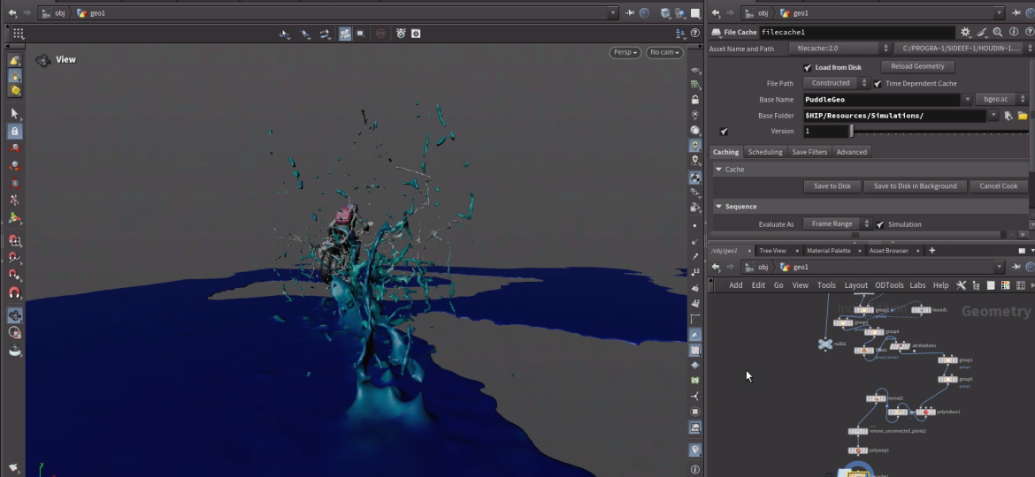
Task: Click the Reload Geometry button
Action: click(917, 66)
